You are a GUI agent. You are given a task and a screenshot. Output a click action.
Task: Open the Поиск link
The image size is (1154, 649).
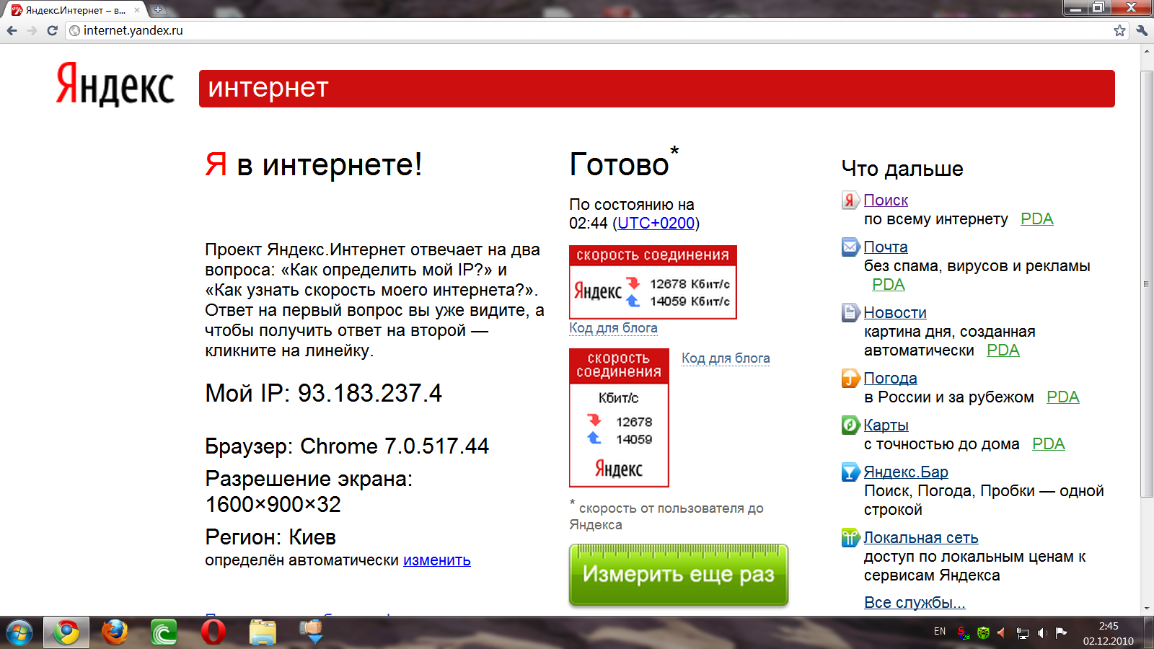tap(886, 200)
